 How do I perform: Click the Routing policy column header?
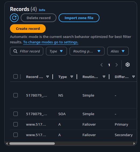pos(90,77)
